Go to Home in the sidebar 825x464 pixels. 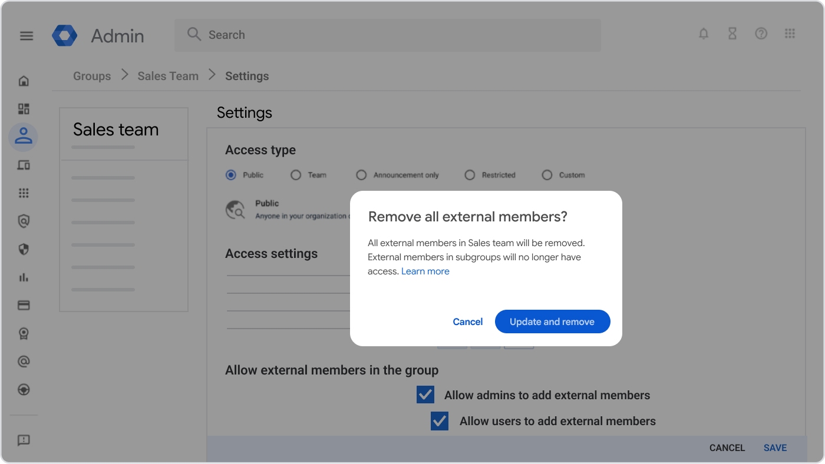point(24,81)
